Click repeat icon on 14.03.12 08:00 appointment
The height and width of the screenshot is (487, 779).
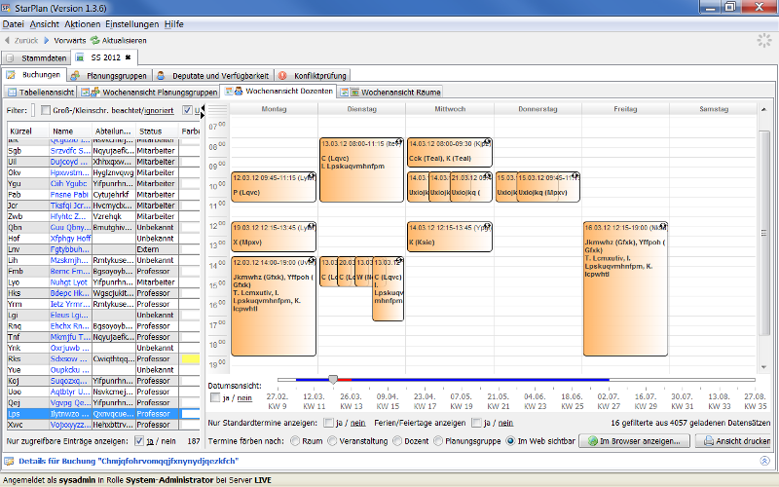(487, 142)
